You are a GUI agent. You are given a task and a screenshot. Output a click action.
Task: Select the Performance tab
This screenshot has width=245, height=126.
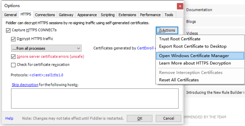150,15
